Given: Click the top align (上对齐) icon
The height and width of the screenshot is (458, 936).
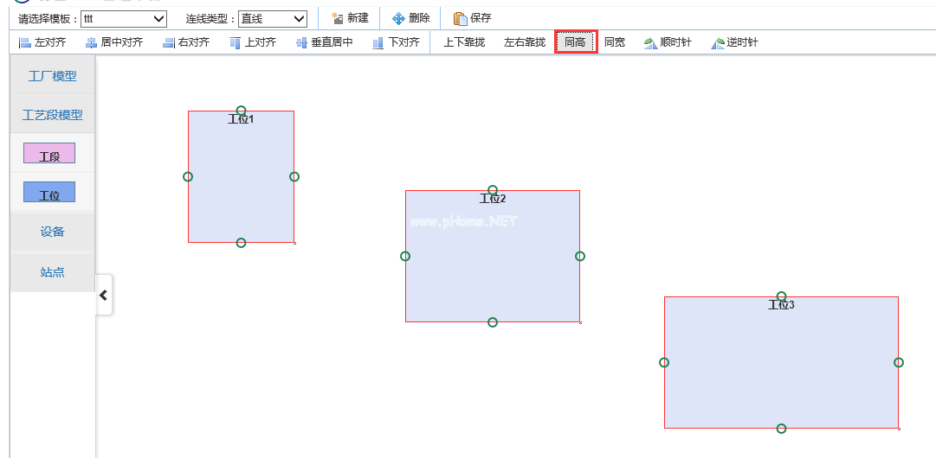Looking at the screenshot, I should pos(236,42).
